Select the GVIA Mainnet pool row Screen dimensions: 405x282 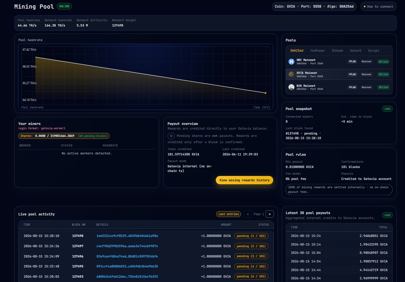(x=339, y=74)
